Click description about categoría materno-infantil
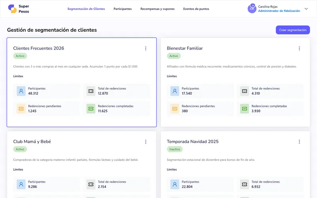This screenshot has height=198, width=317. (76, 160)
